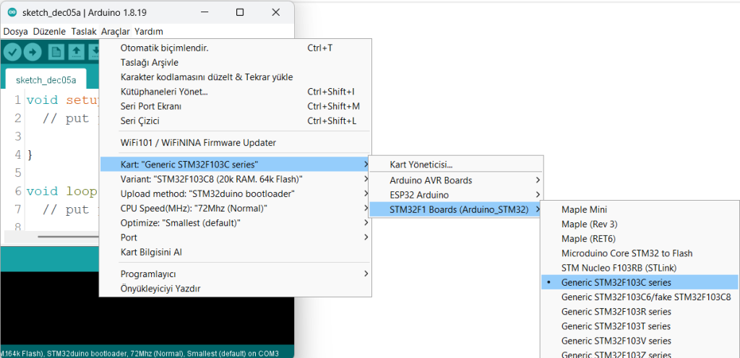
Task: Click the New sketch page icon
Action: click(x=56, y=52)
